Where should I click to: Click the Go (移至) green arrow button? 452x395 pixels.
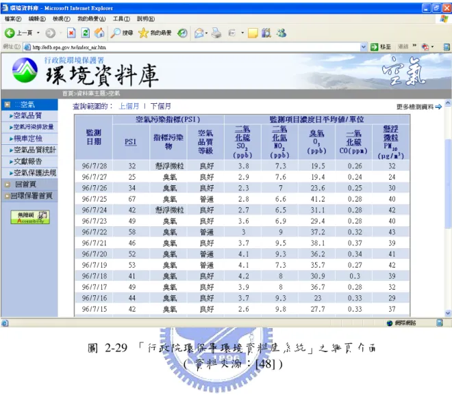(x=374, y=47)
